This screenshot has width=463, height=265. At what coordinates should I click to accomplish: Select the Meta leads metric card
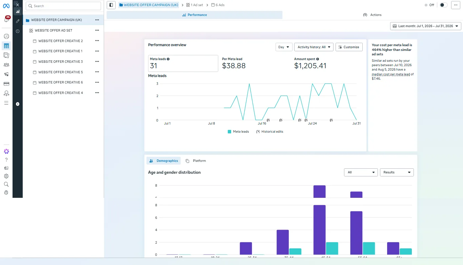tap(183, 63)
